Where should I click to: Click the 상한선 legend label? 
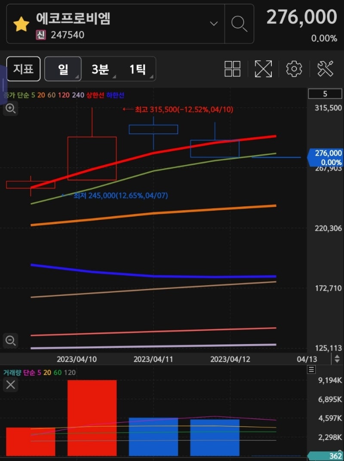click(x=95, y=95)
